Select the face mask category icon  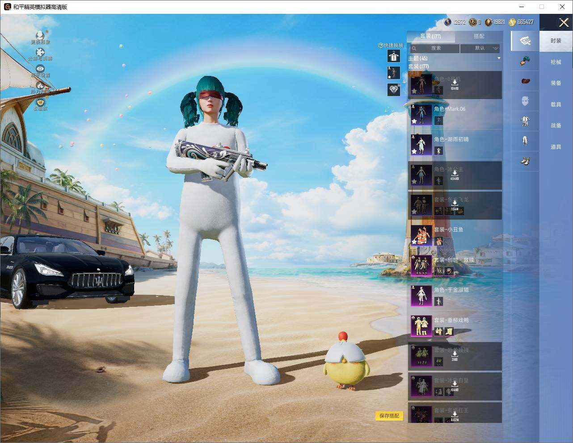coord(525,101)
